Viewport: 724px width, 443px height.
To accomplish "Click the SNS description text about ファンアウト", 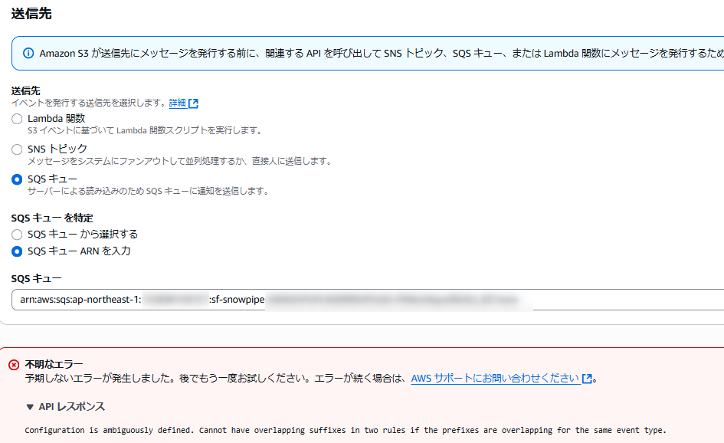I will pyautogui.click(x=180, y=161).
